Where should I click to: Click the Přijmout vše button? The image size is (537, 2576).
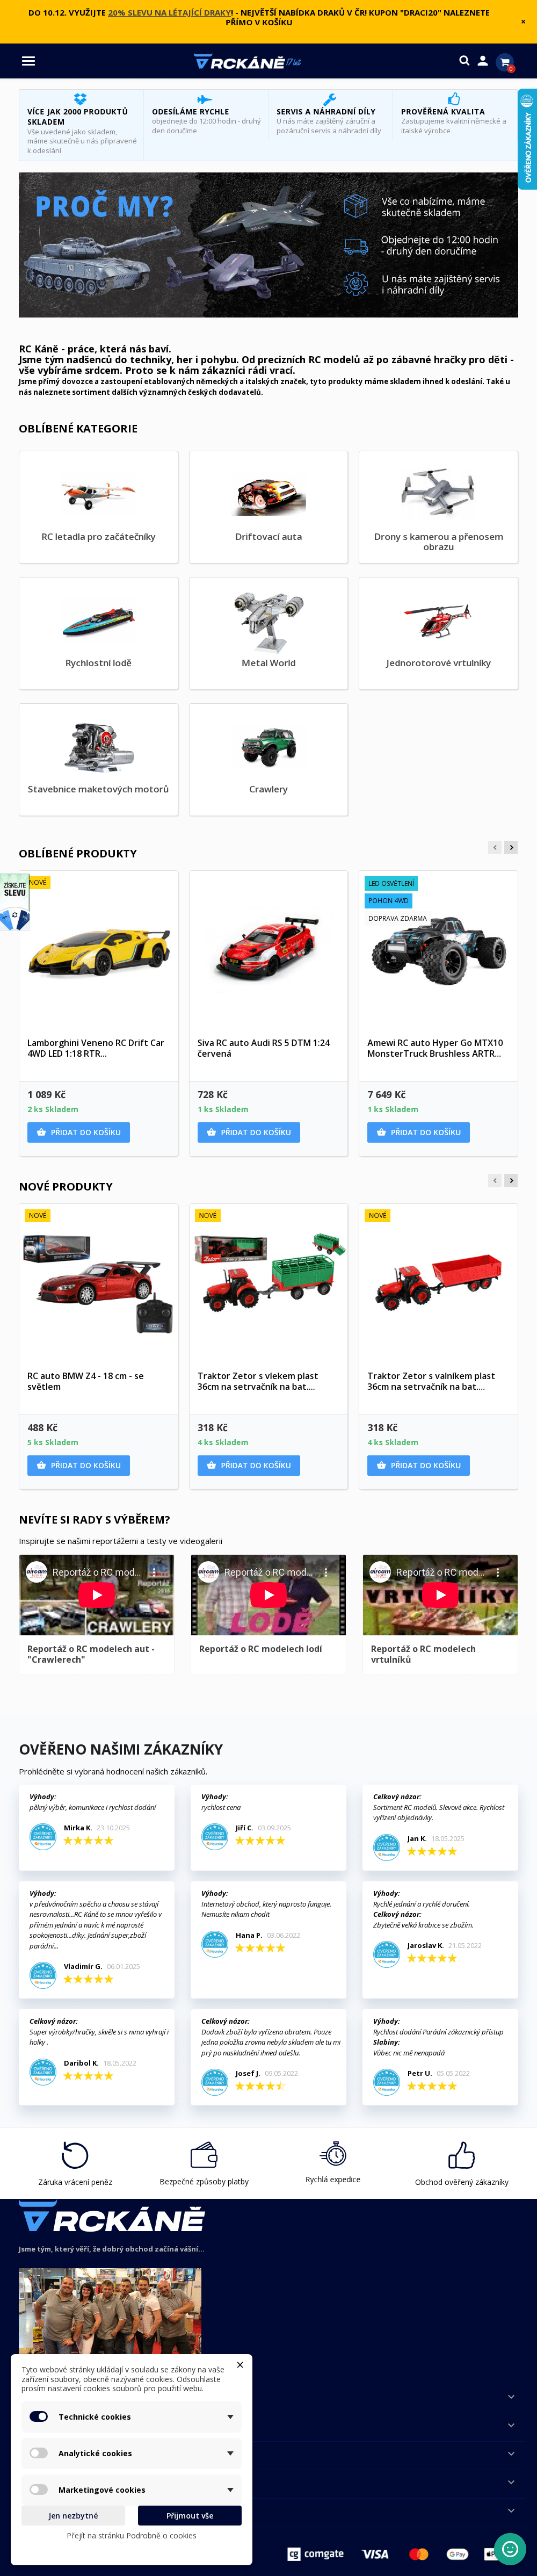coord(190,2515)
